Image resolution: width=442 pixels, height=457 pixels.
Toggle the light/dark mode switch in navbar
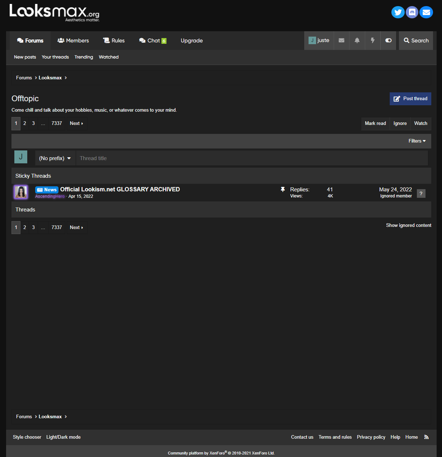coord(388,41)
